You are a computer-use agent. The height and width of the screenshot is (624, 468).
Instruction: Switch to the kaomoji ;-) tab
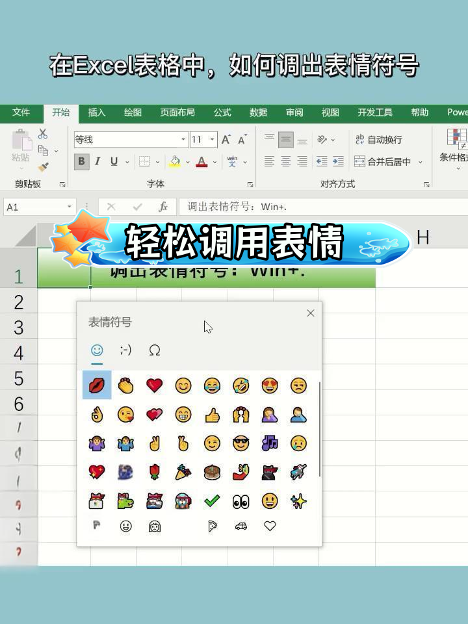click(x=125, y=350)
